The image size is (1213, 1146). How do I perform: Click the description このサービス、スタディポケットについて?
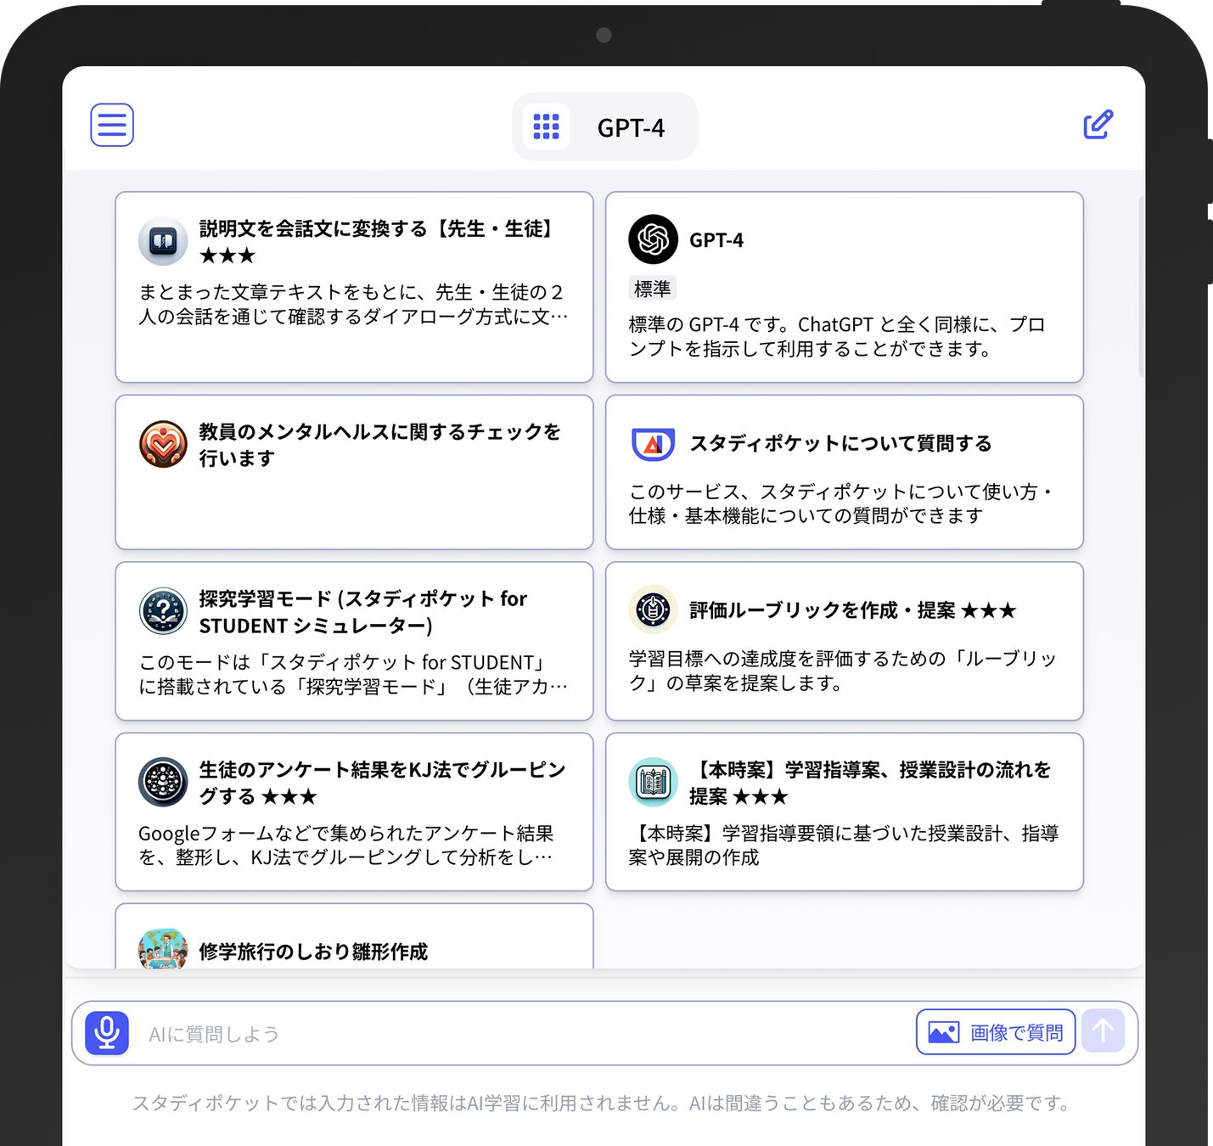pos(841,503)
